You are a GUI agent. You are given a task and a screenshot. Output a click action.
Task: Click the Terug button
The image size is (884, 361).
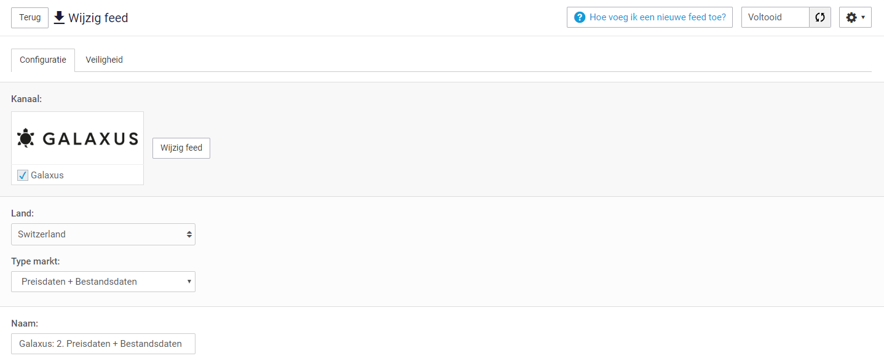30,17
